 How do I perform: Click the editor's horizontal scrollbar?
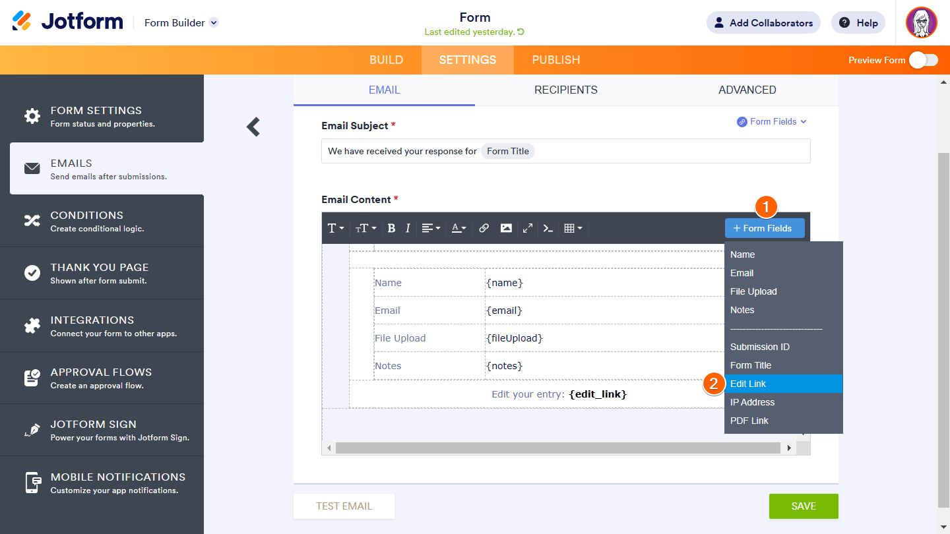tap(558, 448)
